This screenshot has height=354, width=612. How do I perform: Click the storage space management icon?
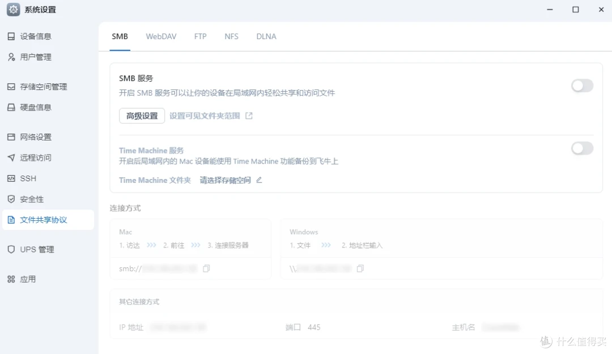pyautogui.click(x=11, y=87)
